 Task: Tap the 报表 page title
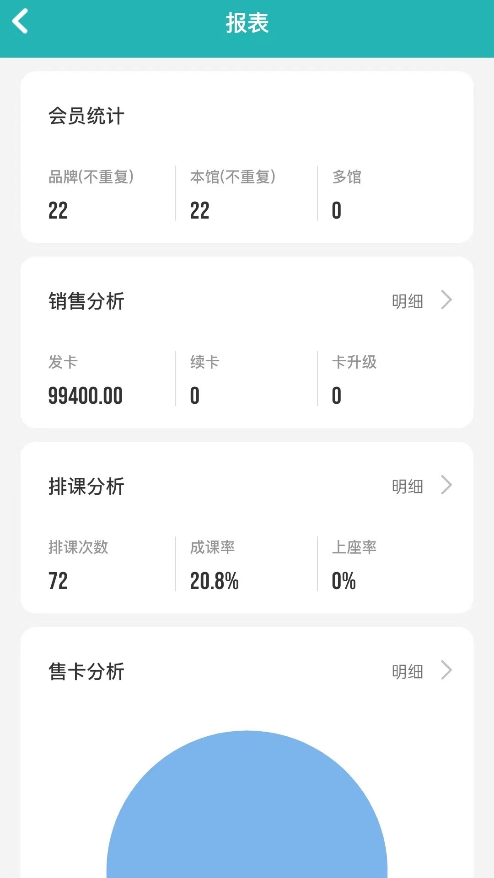tap(247, 23)
